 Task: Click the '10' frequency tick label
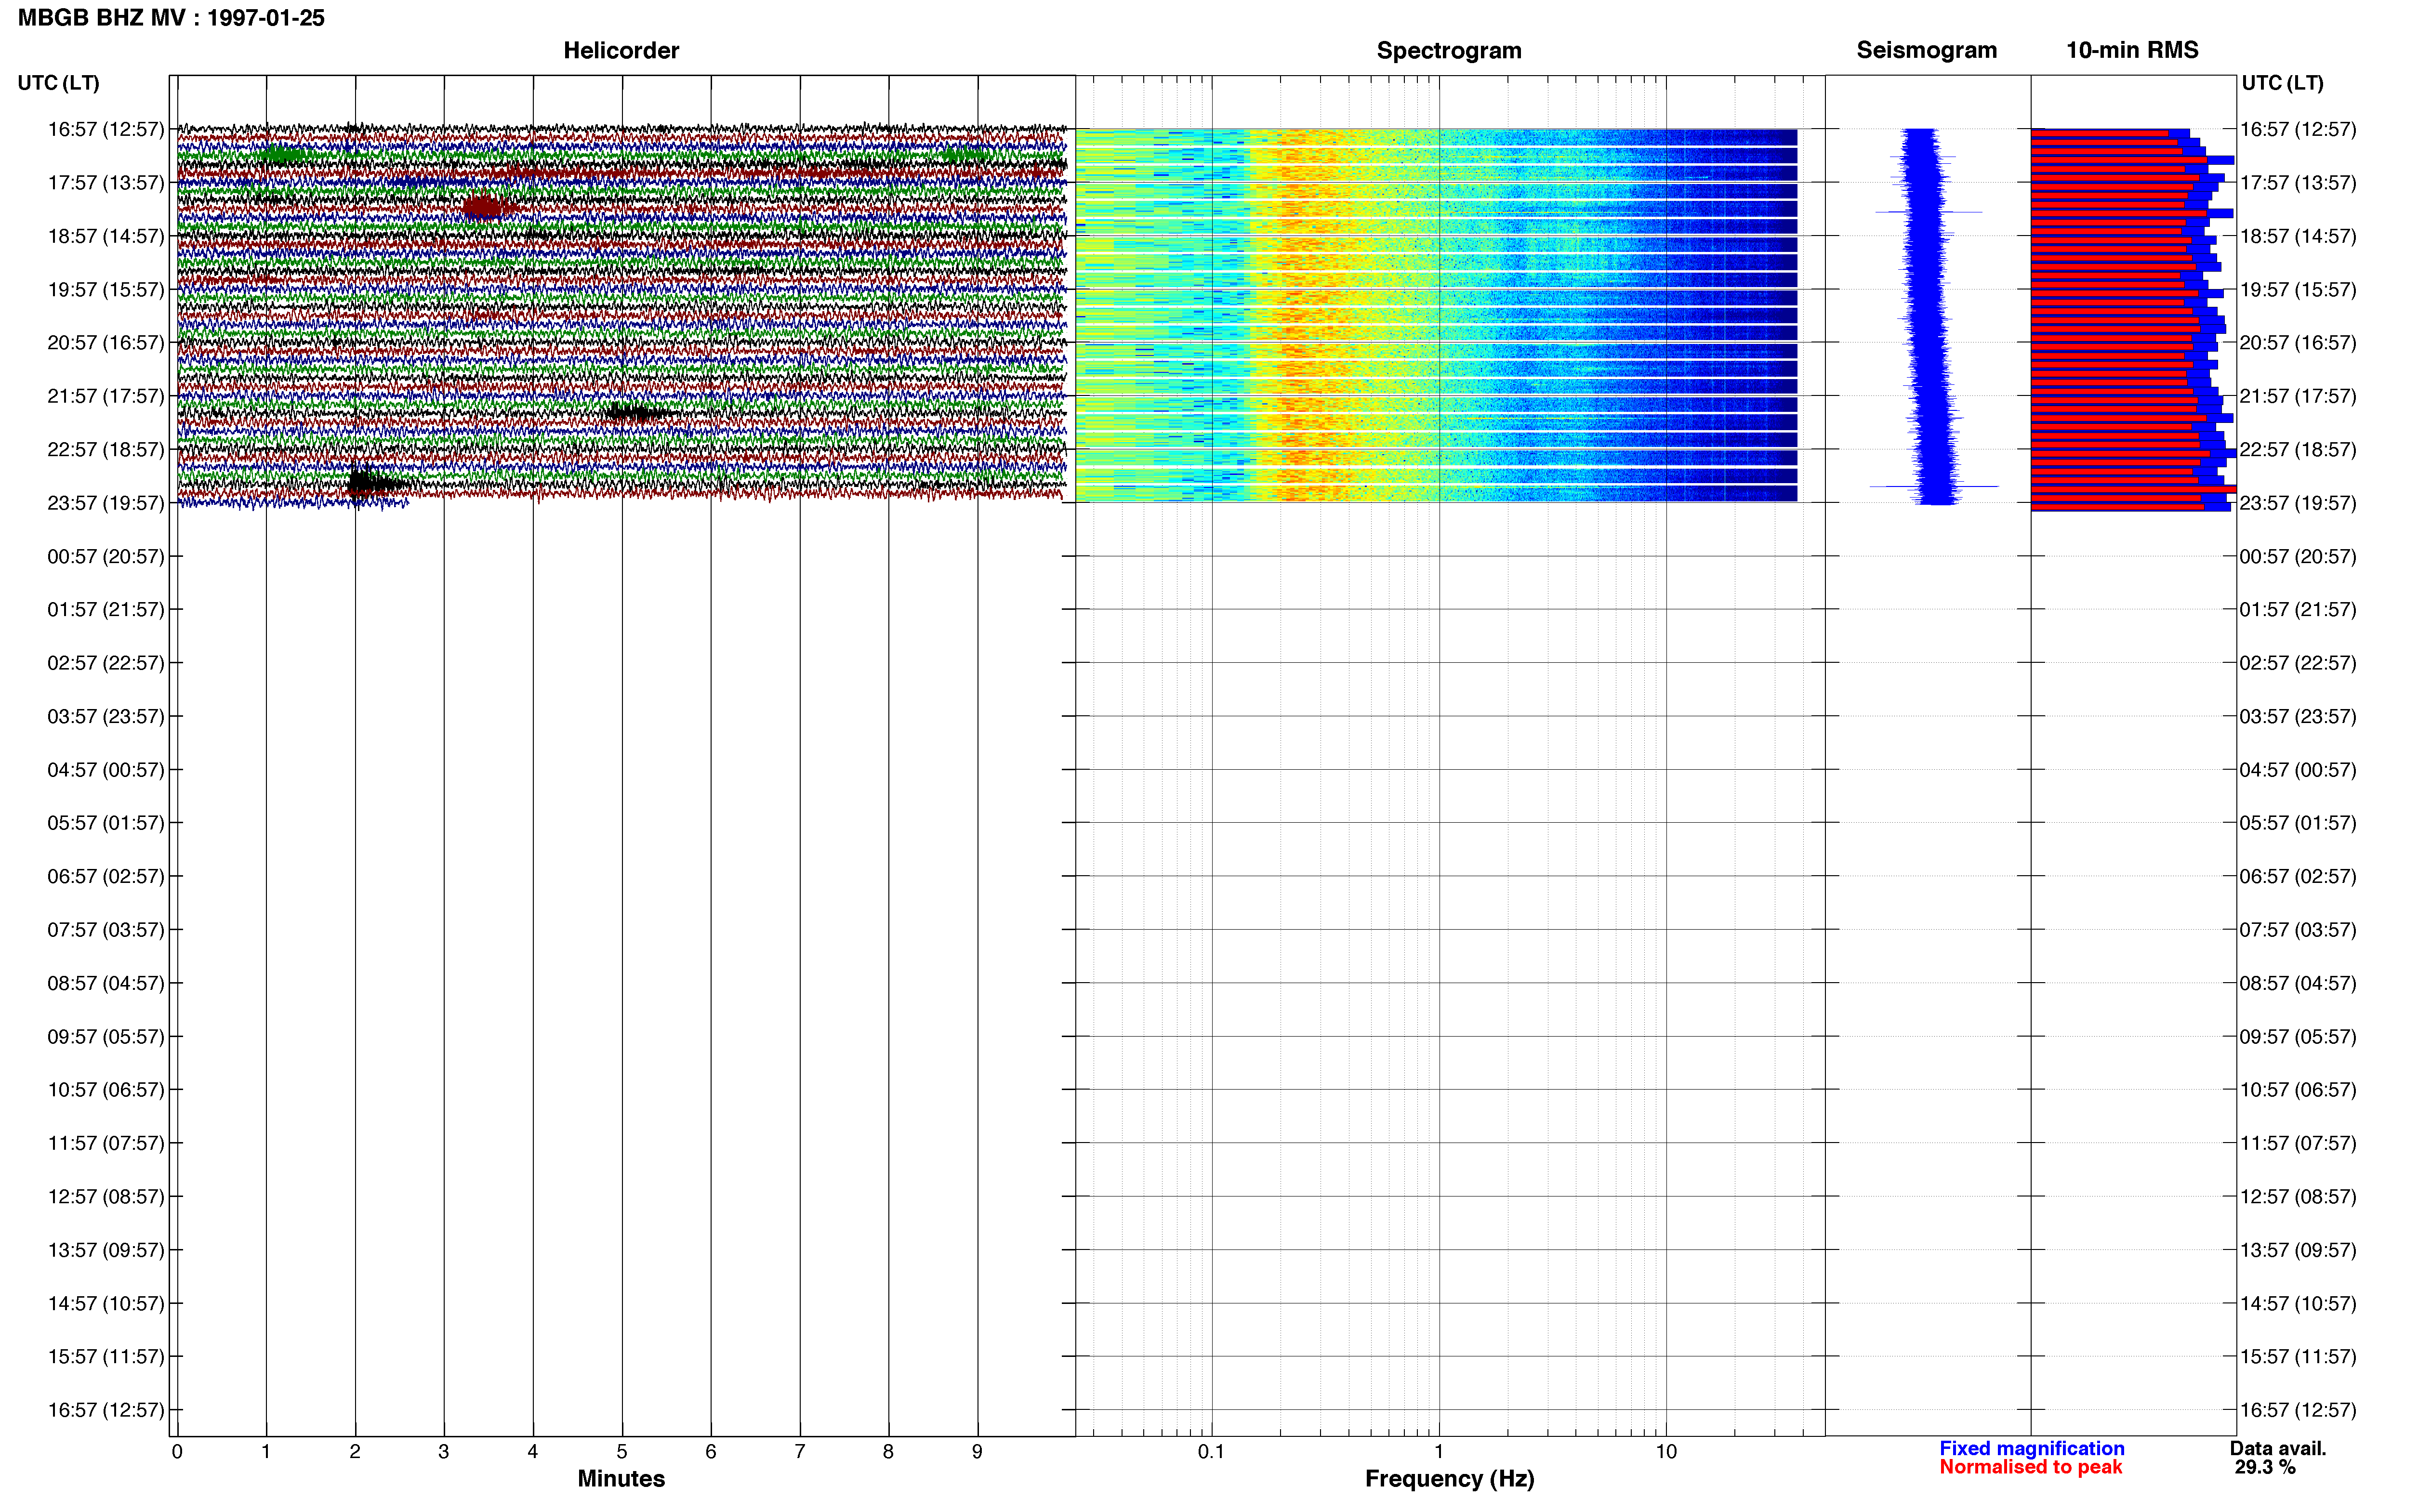click(x=1666, y=1451)
